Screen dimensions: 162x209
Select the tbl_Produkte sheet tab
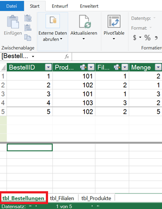[x=96, y=198]
